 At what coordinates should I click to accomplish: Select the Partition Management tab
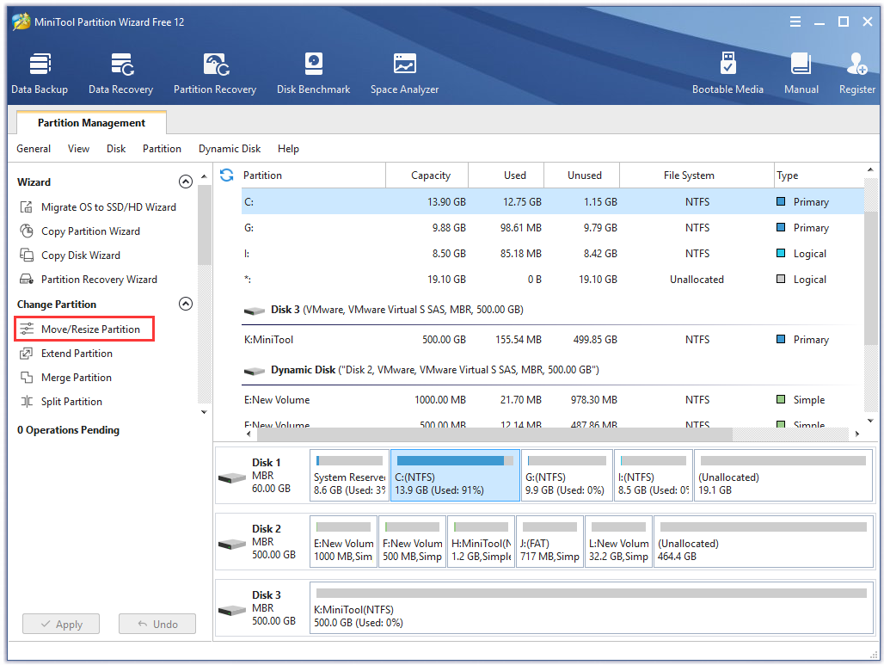tap(90, 123)
